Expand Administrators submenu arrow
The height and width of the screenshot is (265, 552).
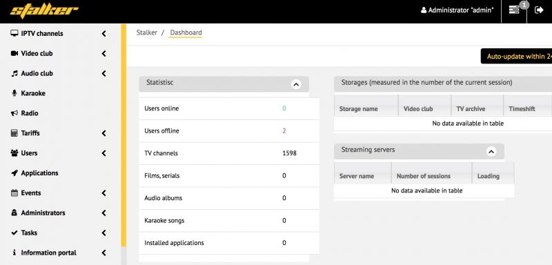coord(104,213)
